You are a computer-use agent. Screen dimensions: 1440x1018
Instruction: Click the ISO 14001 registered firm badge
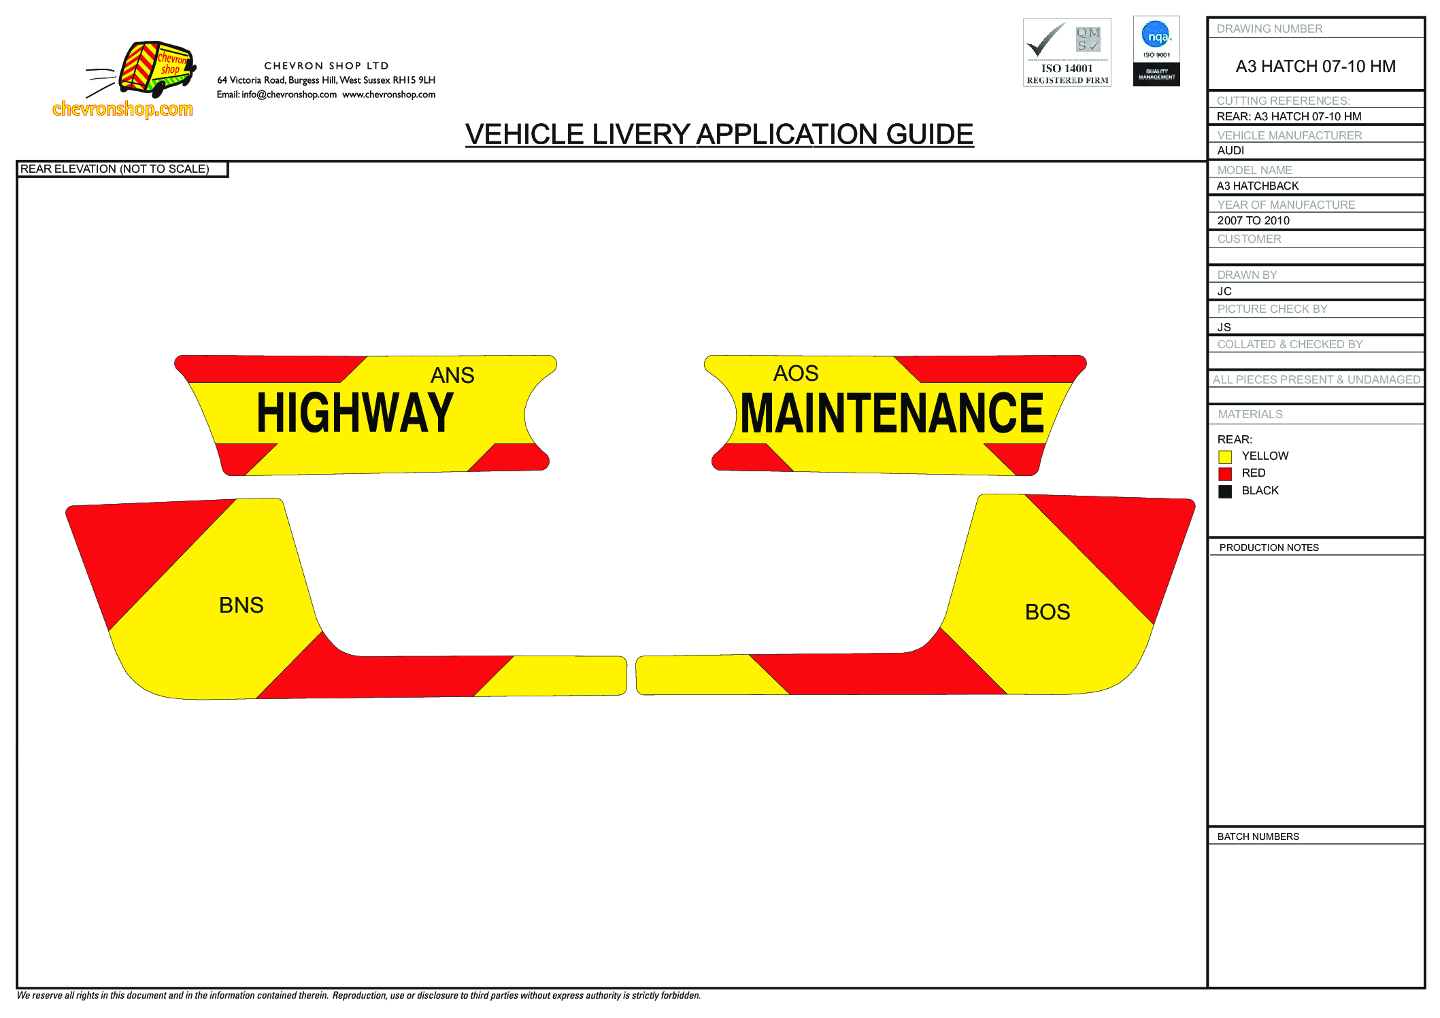tap(1067, 53)
